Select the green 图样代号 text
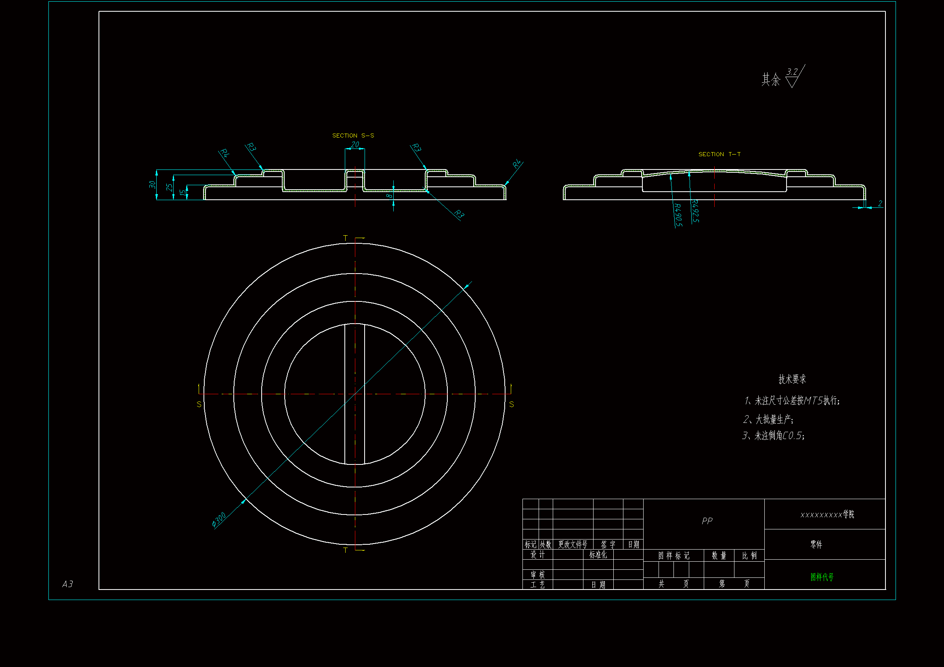944x667 pixels. (x=822, y=577)
